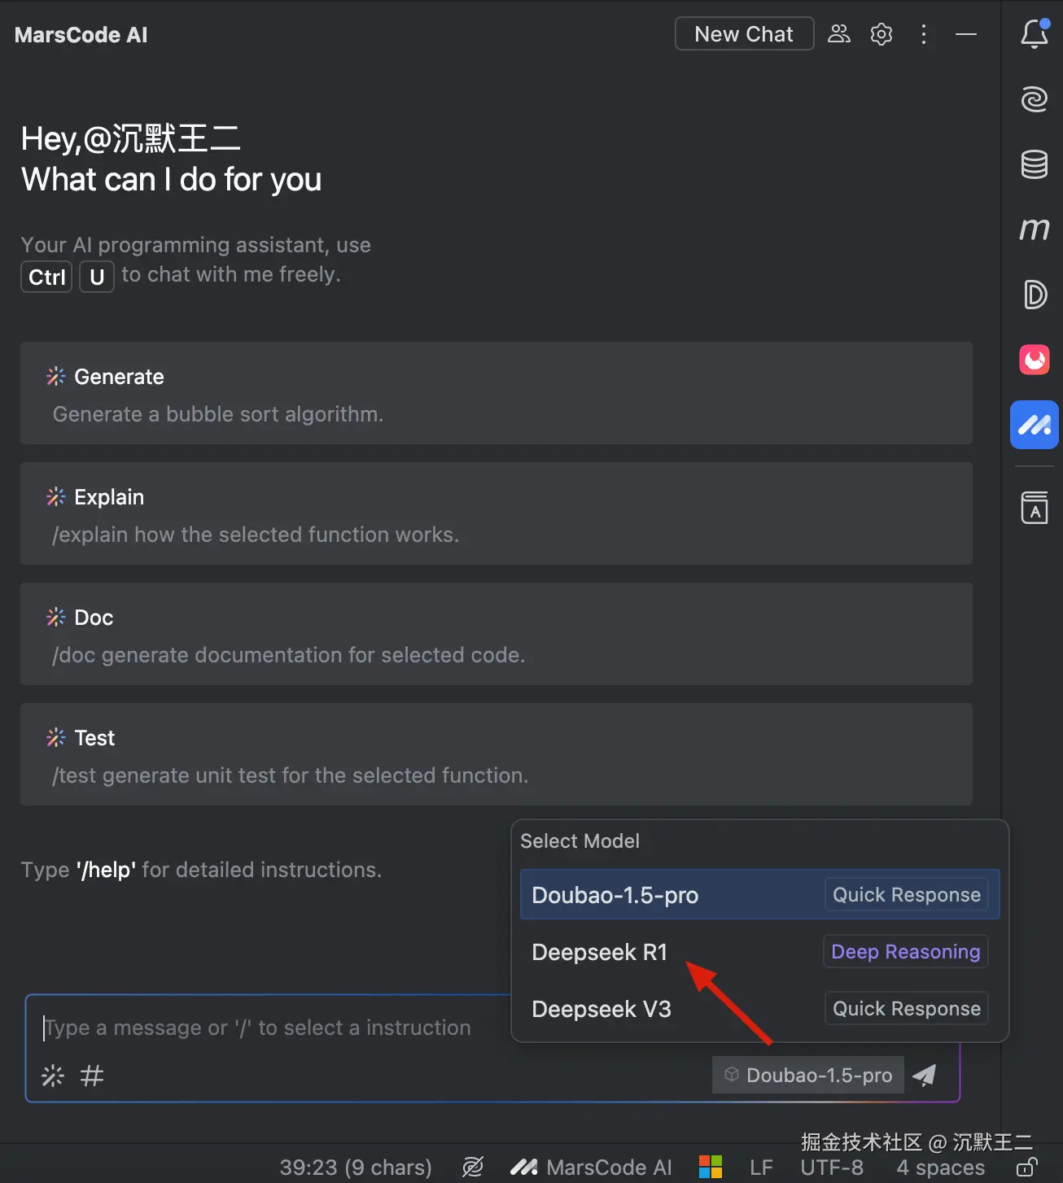The width and height of the screenshot is (1063, 1183).
Task: Click the "What can I do for you" heading
Action: tap(172, 180)
